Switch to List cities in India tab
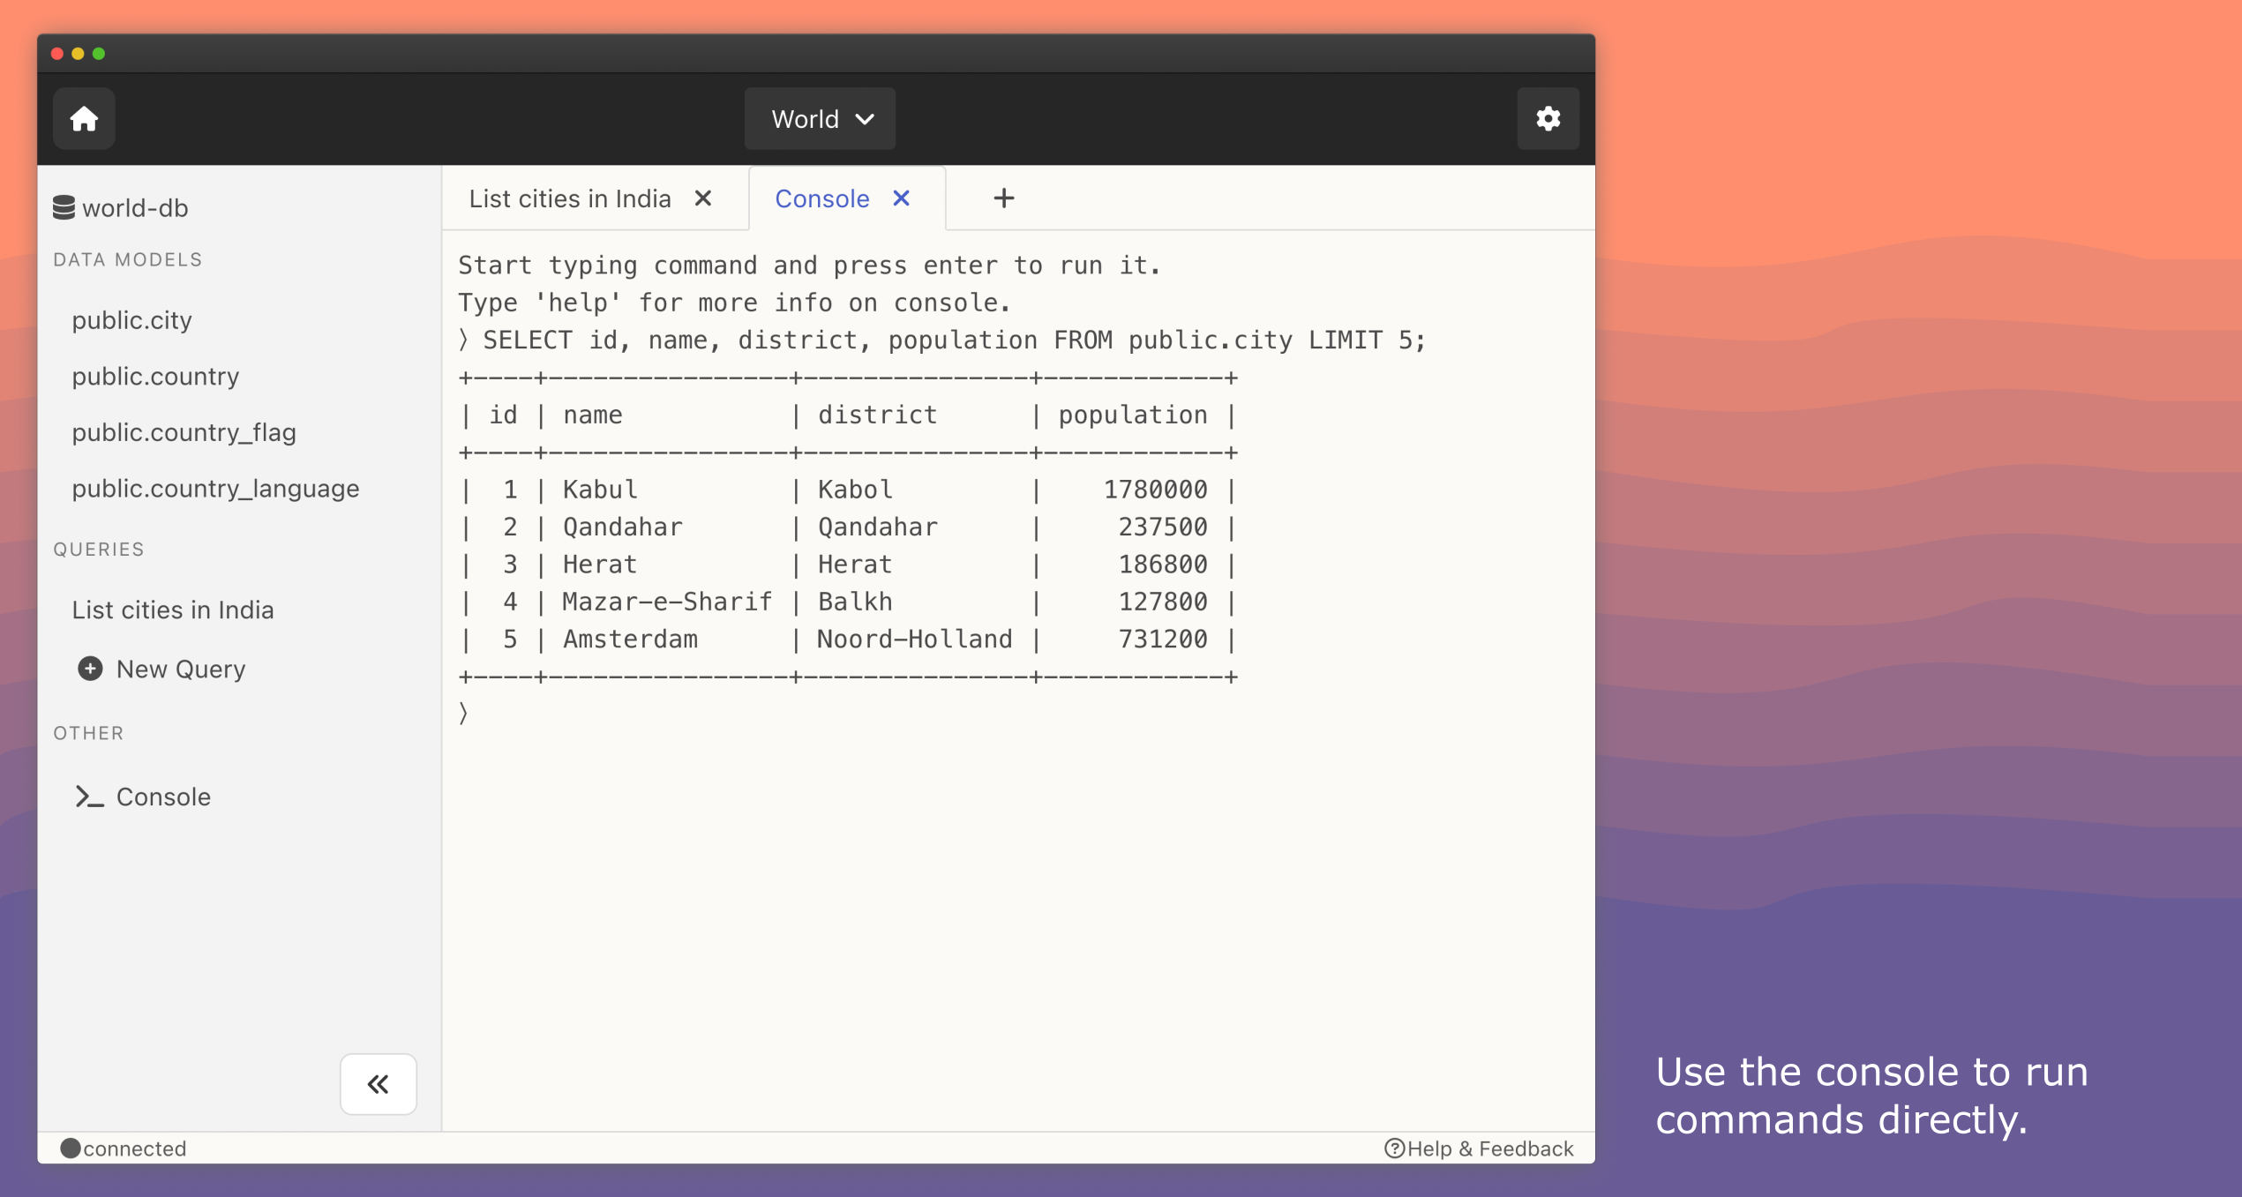The width and height of the screenshot is (2242, 1197). (570, 198)
